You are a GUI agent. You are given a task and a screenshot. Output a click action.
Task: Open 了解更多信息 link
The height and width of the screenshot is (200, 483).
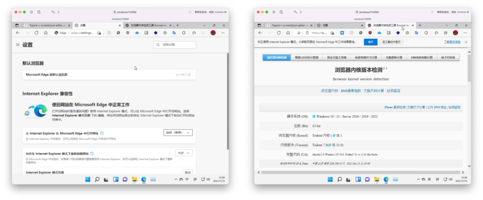452,42
